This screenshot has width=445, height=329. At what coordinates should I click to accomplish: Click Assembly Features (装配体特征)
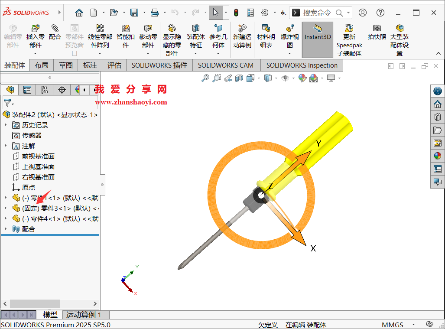195,36
